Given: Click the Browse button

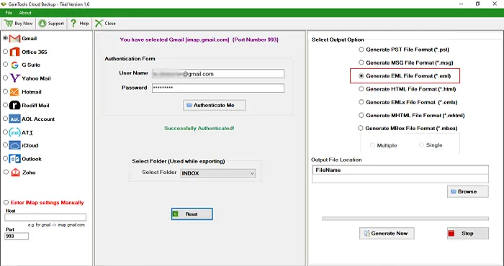Looking at the screenshot, I should coord(468,191).
